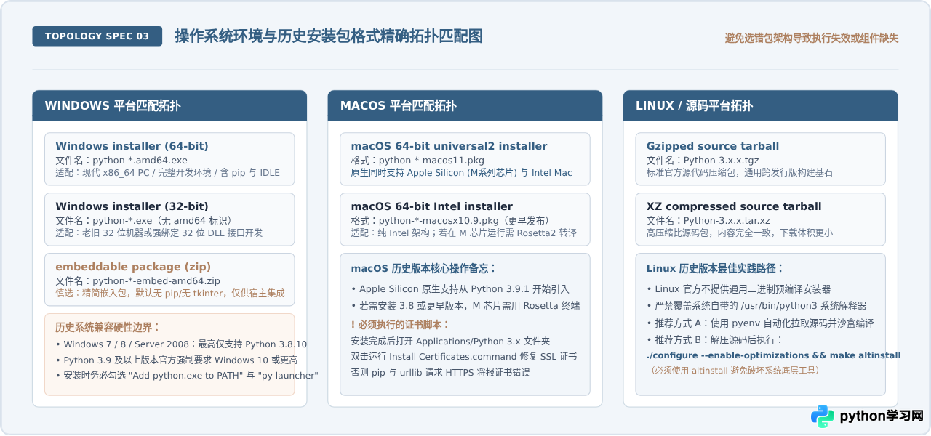This screenshot has height=436, width=931.
Task: Click the line "标准官方源代码压缩包"
Action: 740,173
